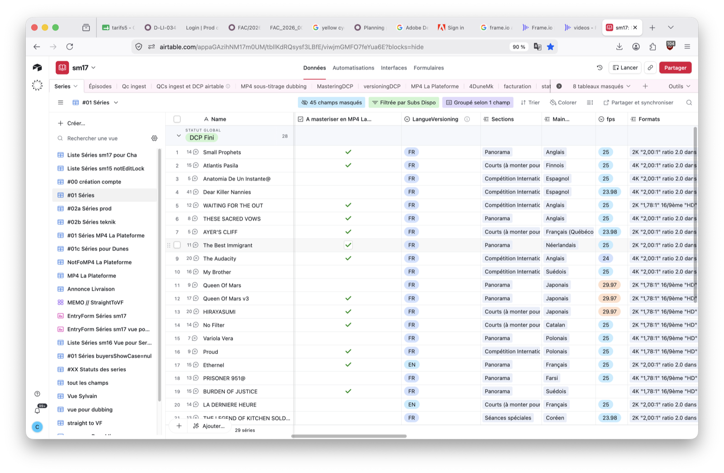This screenshot has width=724, height=473.
Task: Add new record plus icon at bottom
Action: [x=179, y=426]
